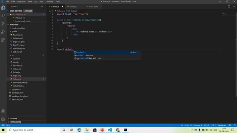The width and height of the screenshot is (237, 133).
Task: Choose 'getDefaultNormalizer' suggestion
Action: tap(107, 58)
